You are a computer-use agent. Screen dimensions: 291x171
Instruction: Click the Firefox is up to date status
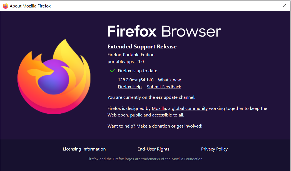tap(137, 71)
